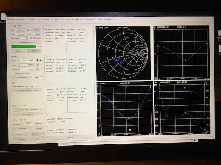Screen dimensions: 221x165
Task: Open the Calibration dialog button
Action: (x=37, y=134)
